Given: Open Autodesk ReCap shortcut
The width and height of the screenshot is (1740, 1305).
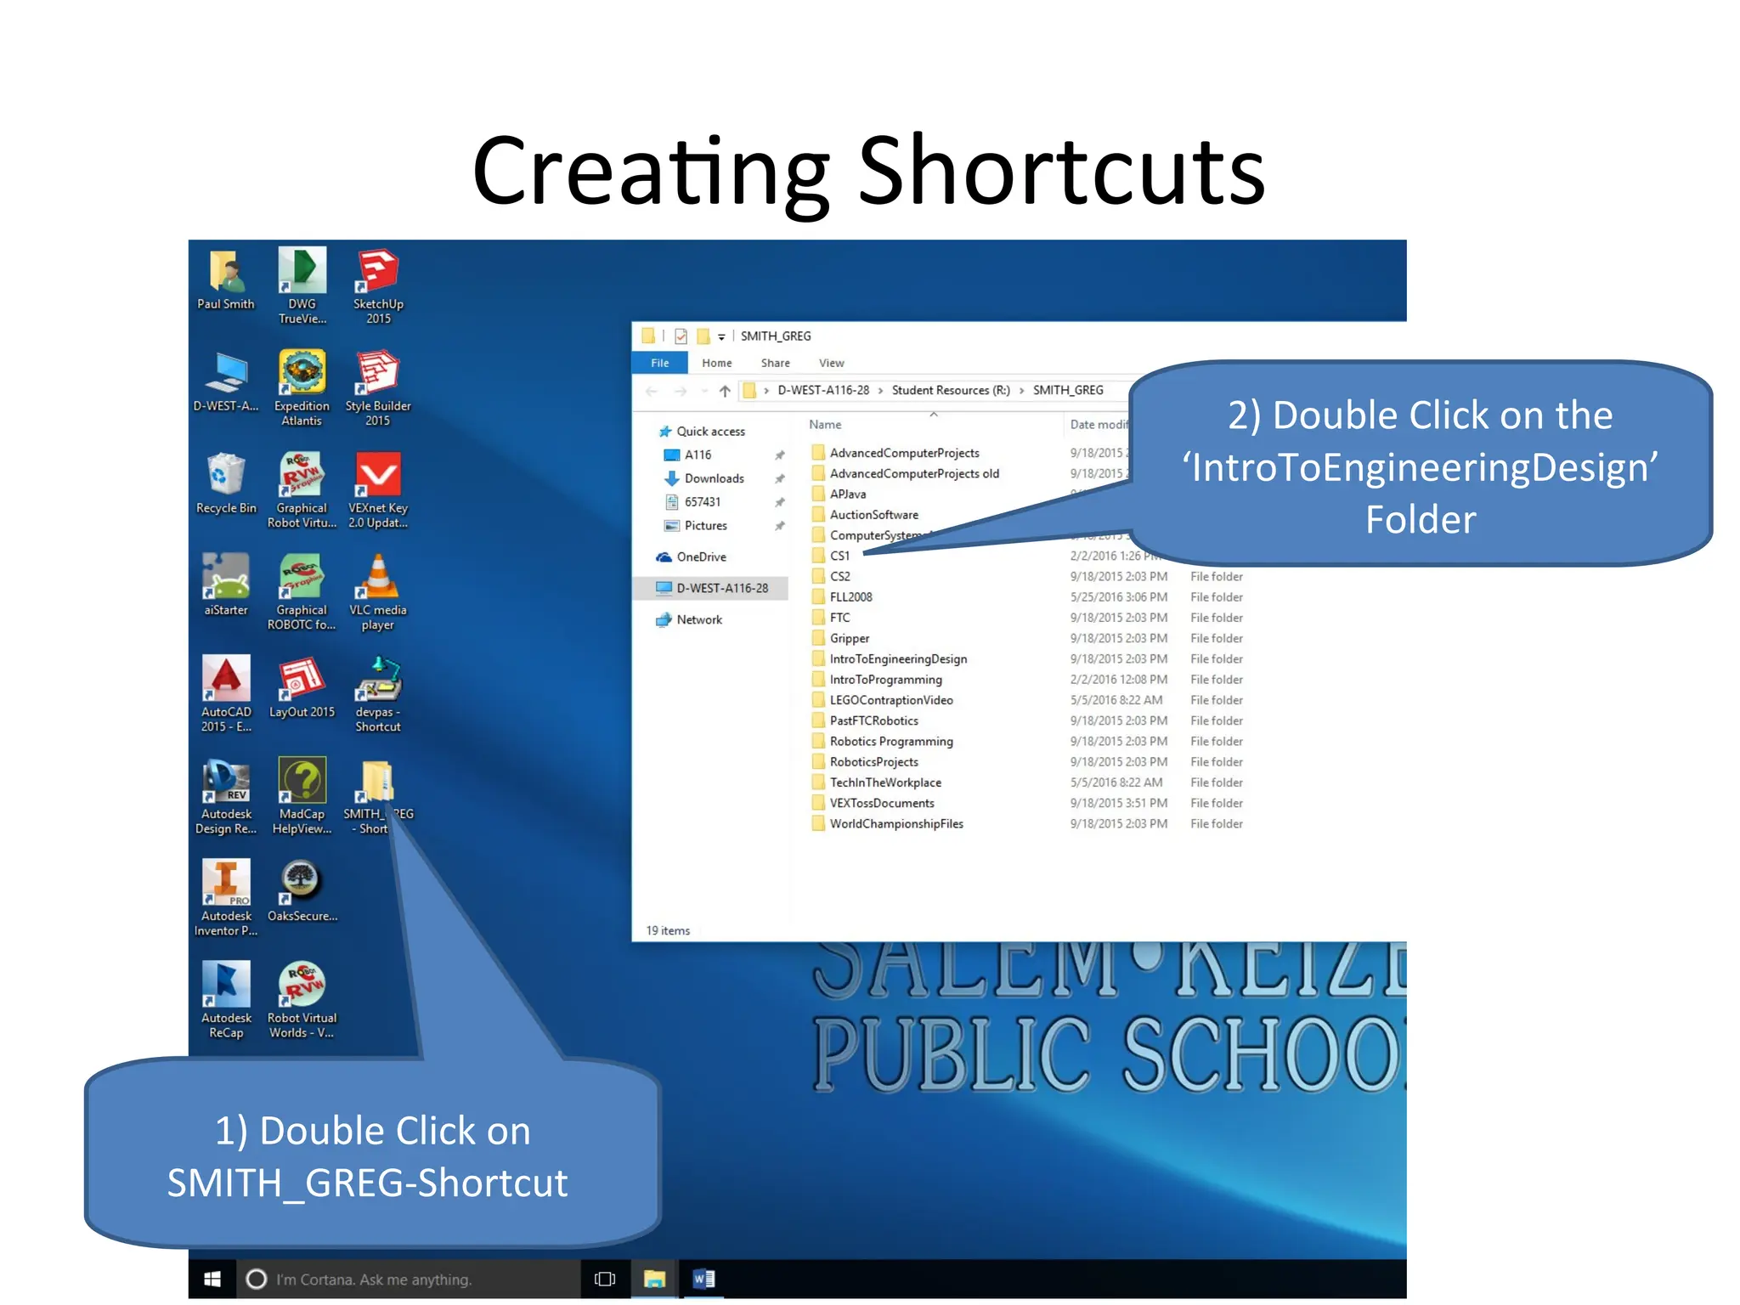Looking at the screenshot, I should (226, 999).
